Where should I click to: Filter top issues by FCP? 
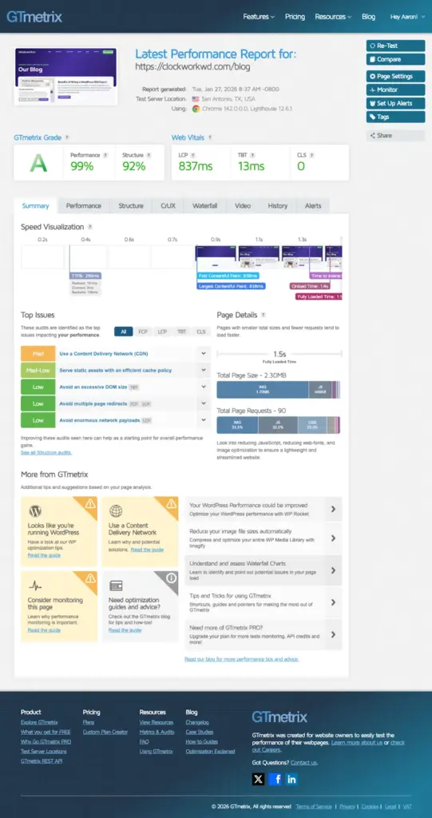pos(143,332)
